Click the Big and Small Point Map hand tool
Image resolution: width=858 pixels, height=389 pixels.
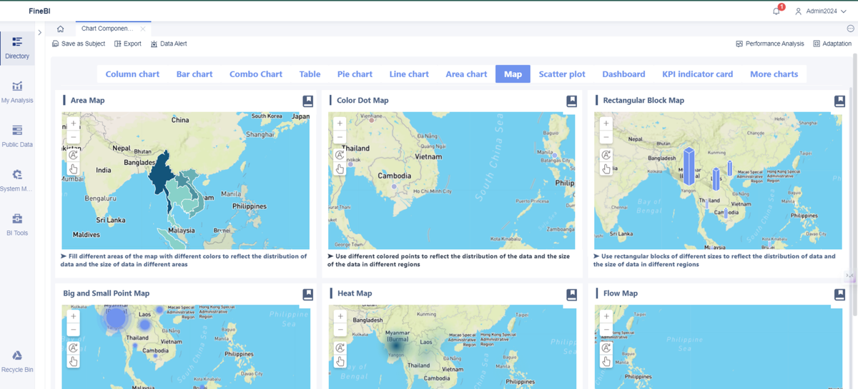[x=73, y=361]
